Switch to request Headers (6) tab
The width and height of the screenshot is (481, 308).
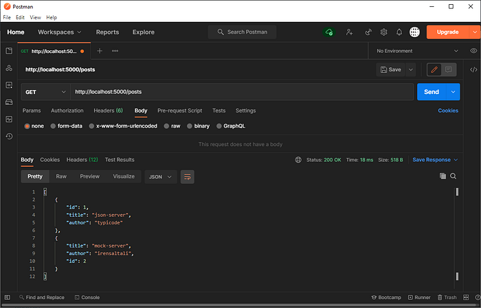108,110
